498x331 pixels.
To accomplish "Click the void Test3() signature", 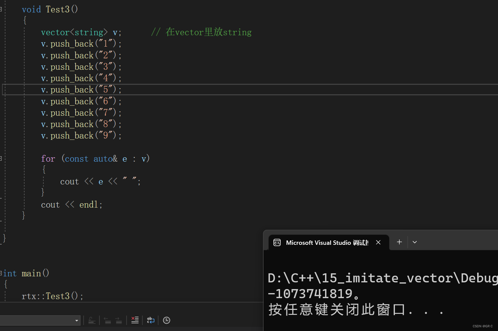I will (50, 9).
